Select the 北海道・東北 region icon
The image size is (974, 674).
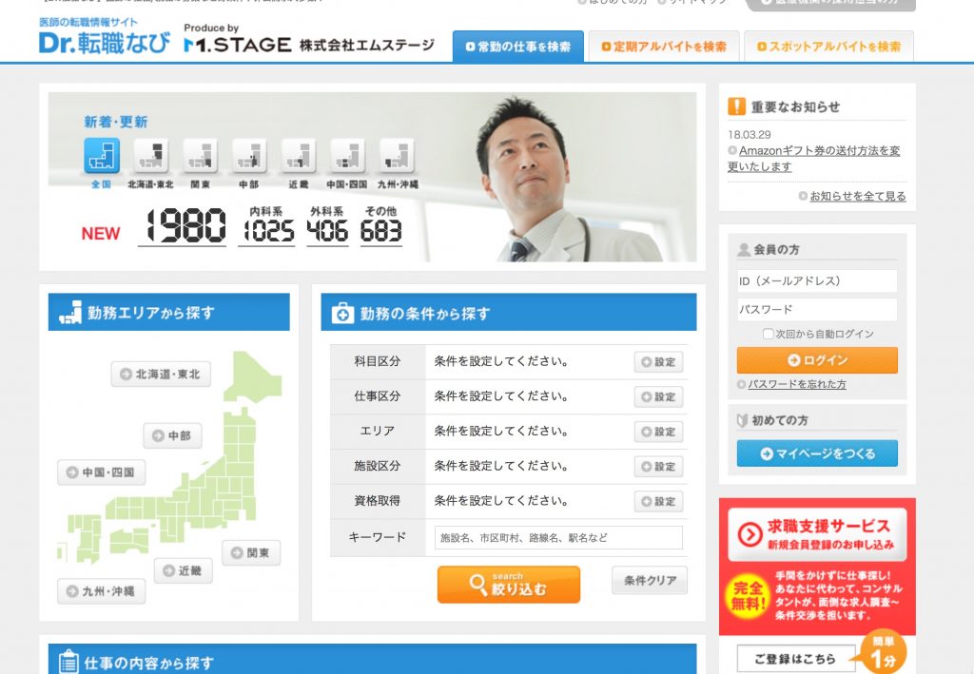pyautogui.click(x=150, y=155)
